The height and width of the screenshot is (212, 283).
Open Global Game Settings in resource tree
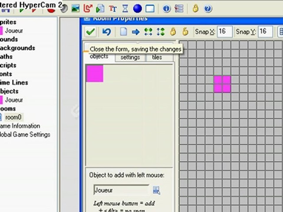(25, 135)
